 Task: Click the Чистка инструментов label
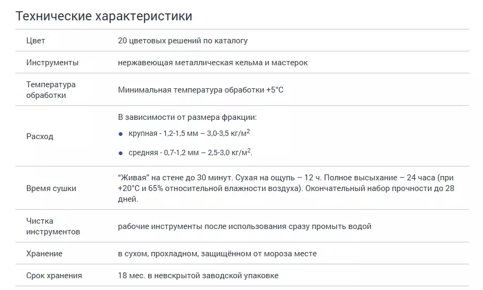tap(53, 226)
